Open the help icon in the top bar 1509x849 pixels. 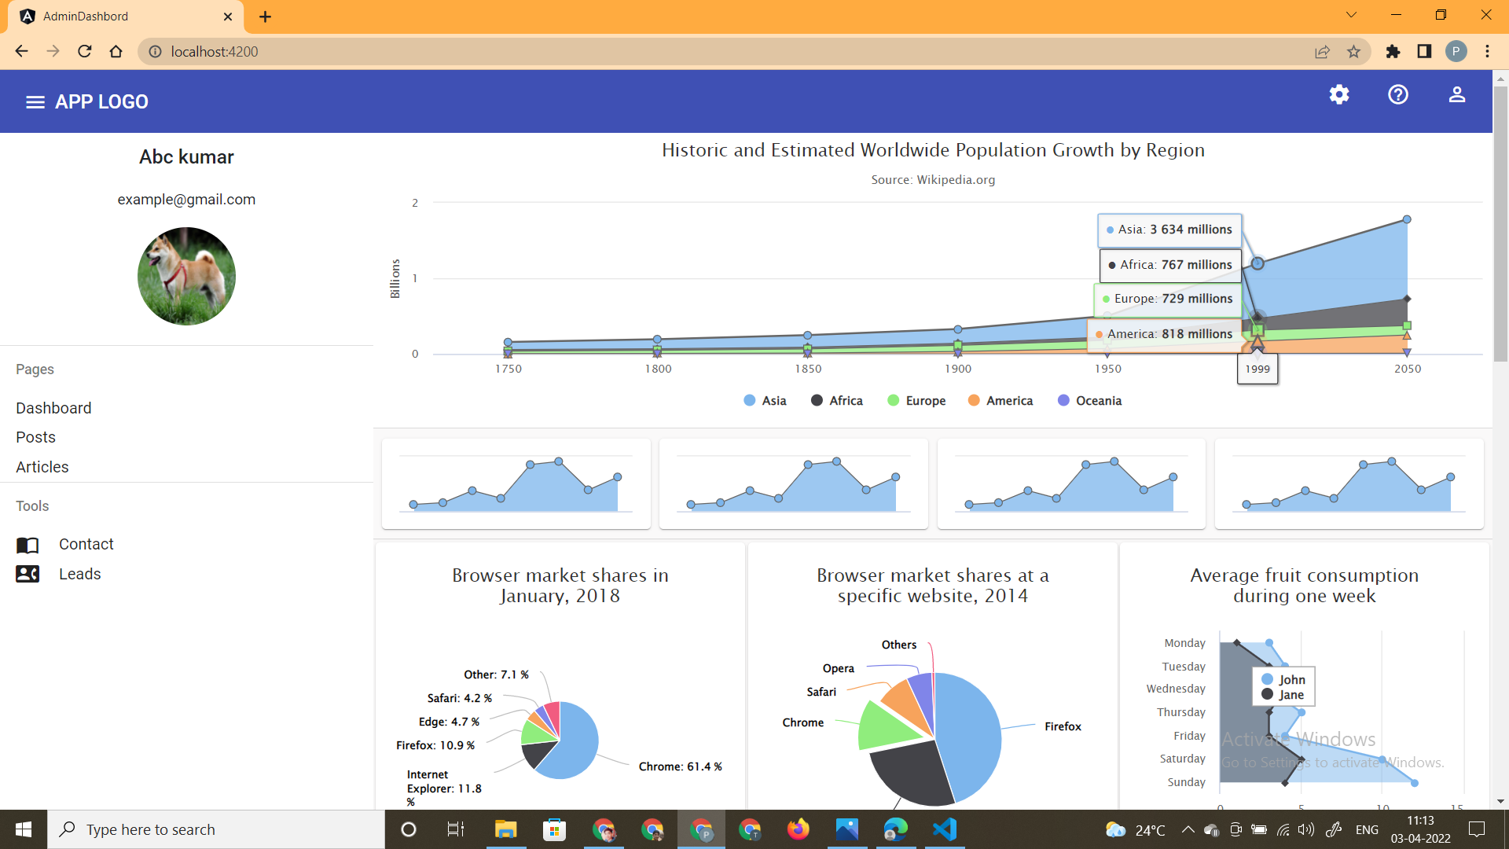pyautogui.click(x=1398, y=95)
